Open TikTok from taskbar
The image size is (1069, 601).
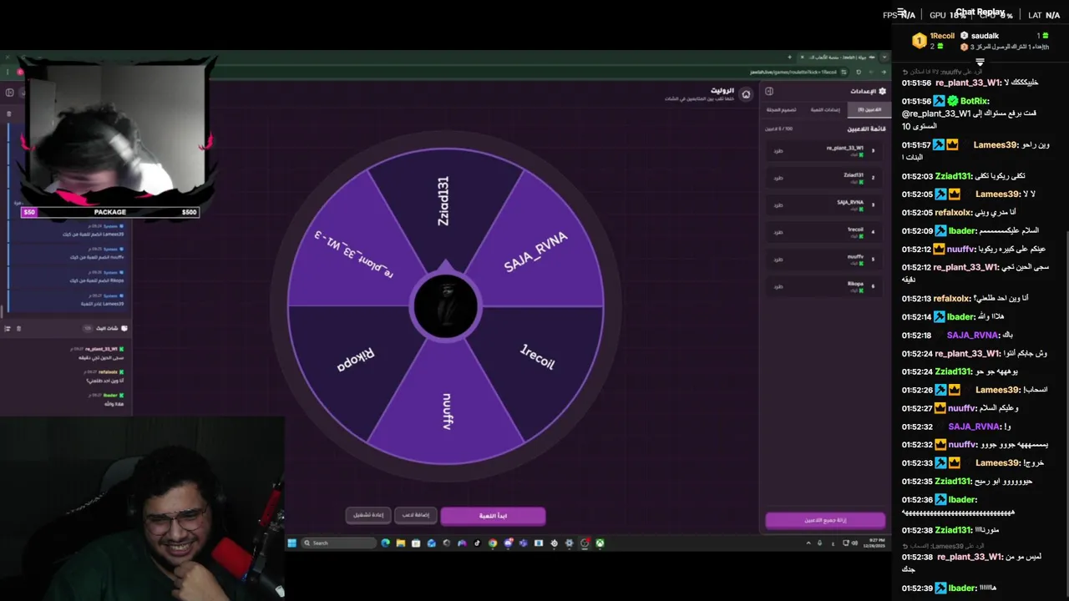[x=477, y=543]
